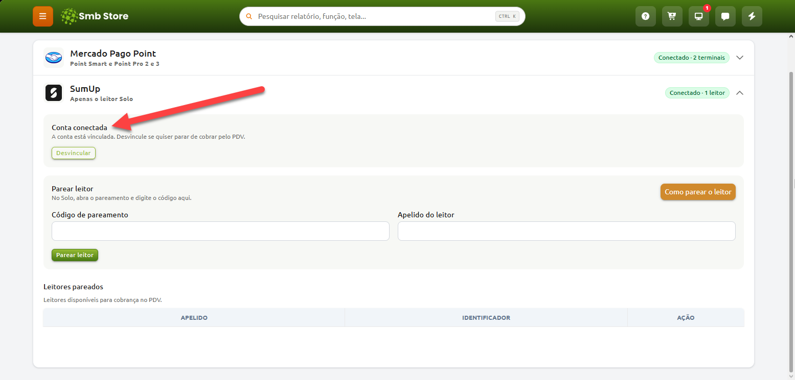Click the Leitores pareados heading

74,287
